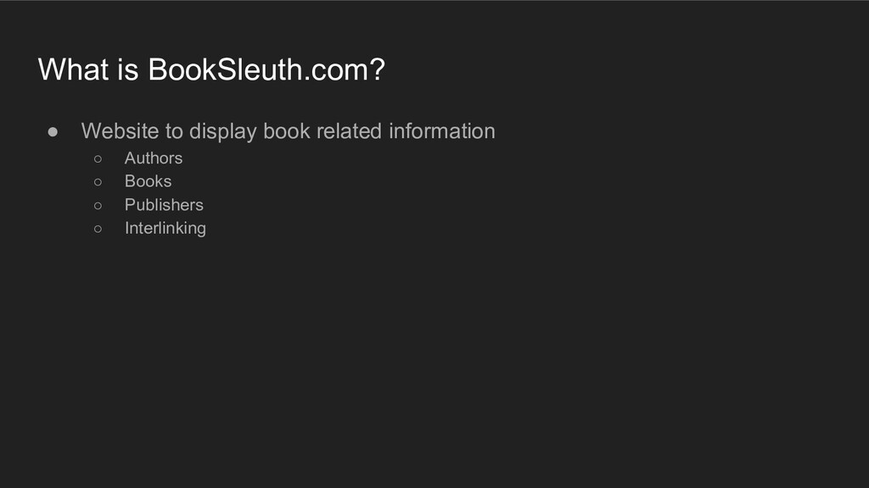Click the hollow bullet next to Authors
Viewport: 869px width, 488px height.
(x=98, y=158)
